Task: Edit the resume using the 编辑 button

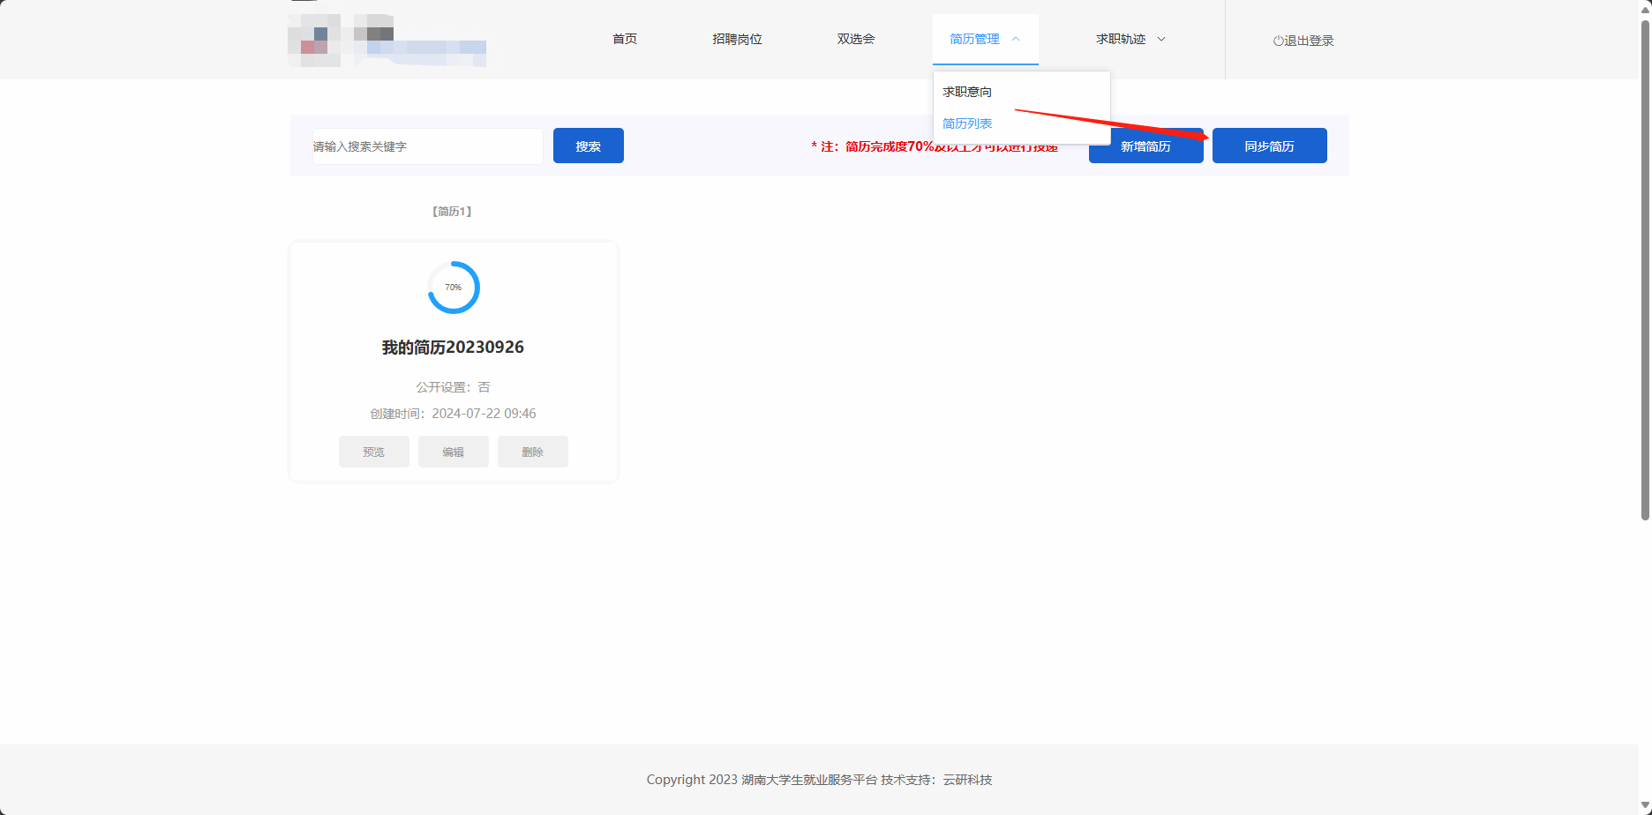Action: (x=454, y=452)
